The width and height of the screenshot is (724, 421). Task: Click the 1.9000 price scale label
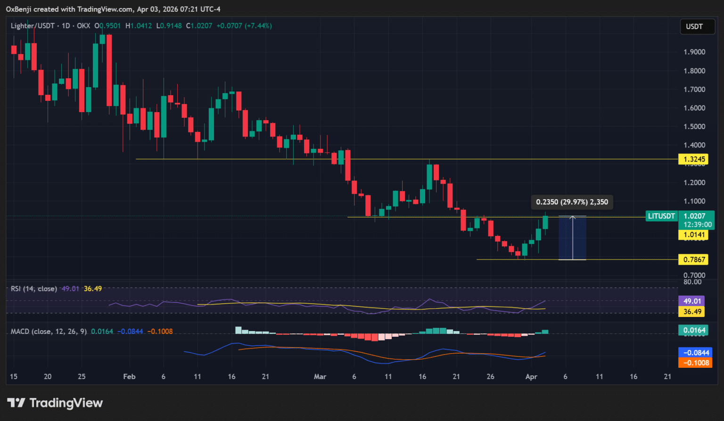(x=694, y=52)
